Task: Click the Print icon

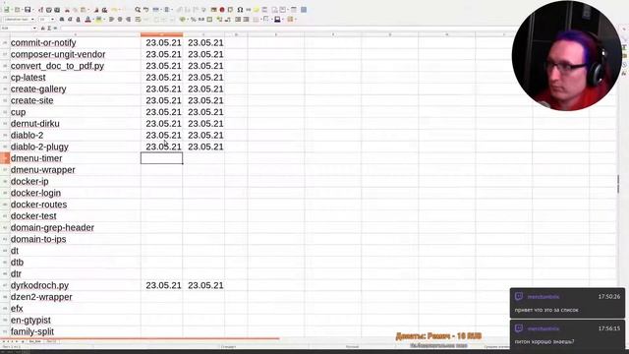Action: (x=49, y=10)
